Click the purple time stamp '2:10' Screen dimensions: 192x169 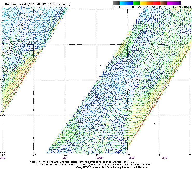pyautogui.click(x=164, y=158)
